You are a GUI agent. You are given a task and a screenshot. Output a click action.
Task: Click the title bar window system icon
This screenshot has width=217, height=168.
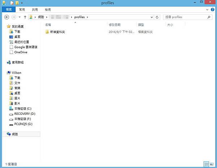click(4, 3)
